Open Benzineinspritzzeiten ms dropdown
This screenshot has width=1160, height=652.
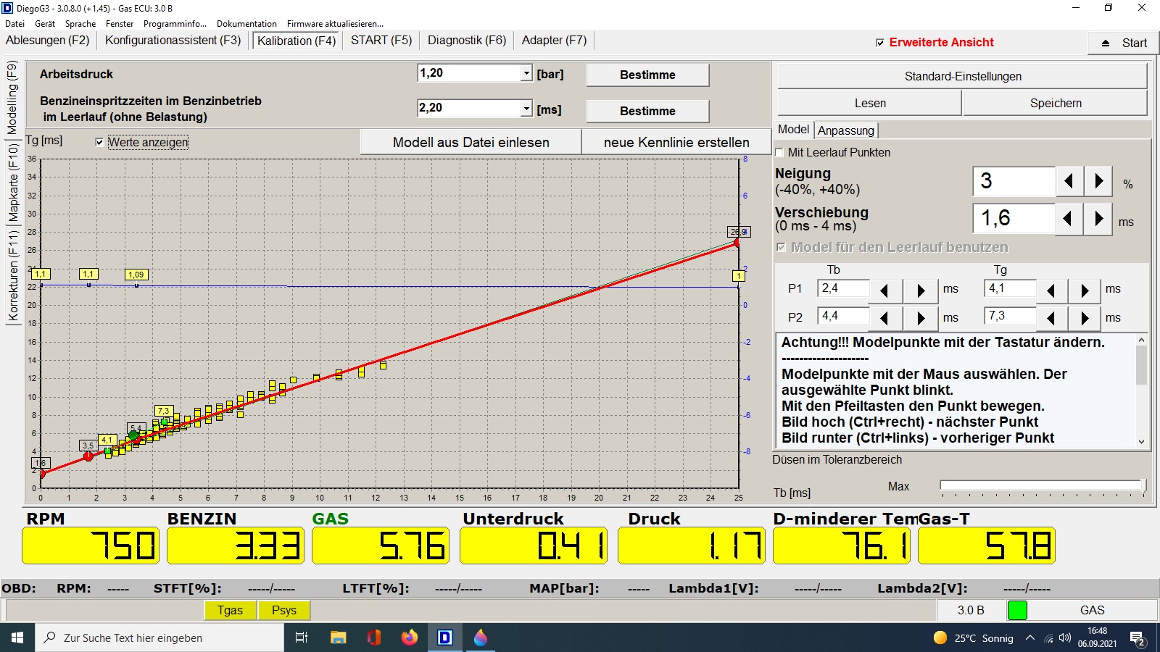tap(526, 109)
